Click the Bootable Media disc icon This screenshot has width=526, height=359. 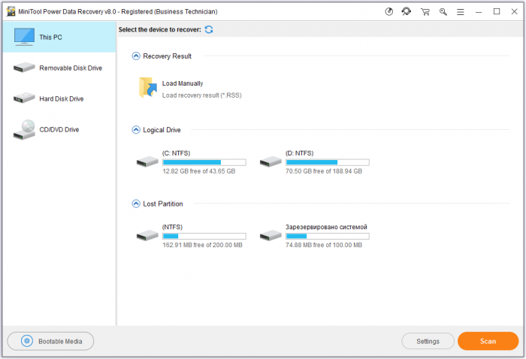pyautogui.click(x=27, y=341)
